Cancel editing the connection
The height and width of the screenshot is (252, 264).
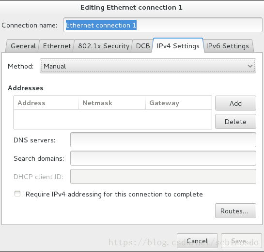point(197,241)
